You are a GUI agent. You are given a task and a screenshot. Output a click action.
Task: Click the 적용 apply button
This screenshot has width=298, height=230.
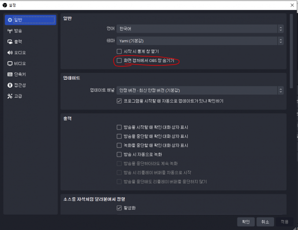click(x=285, y=222)
